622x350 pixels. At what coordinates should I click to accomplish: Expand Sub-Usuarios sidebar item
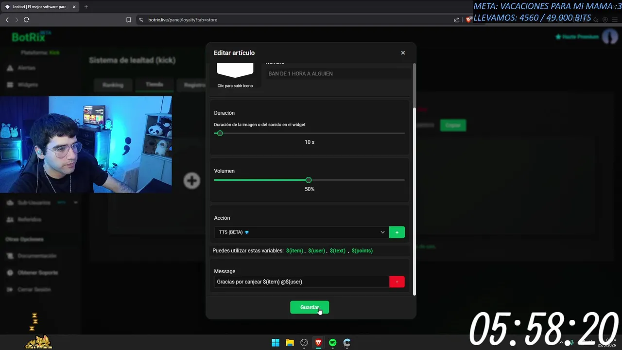tap(41, 202)
